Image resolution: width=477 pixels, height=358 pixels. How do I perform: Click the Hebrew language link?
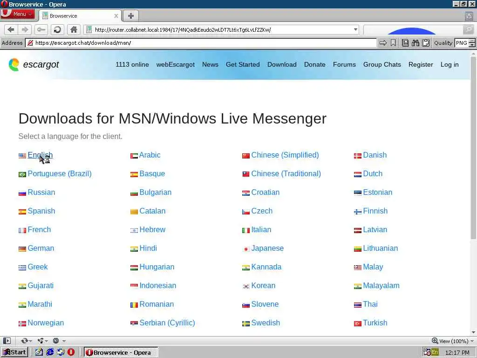[x=152, y=229]
